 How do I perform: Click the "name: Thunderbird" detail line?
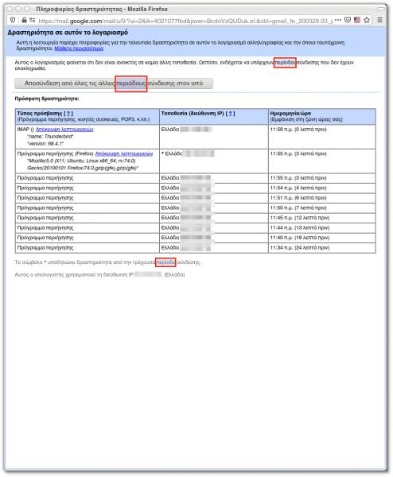coord(50,137)
